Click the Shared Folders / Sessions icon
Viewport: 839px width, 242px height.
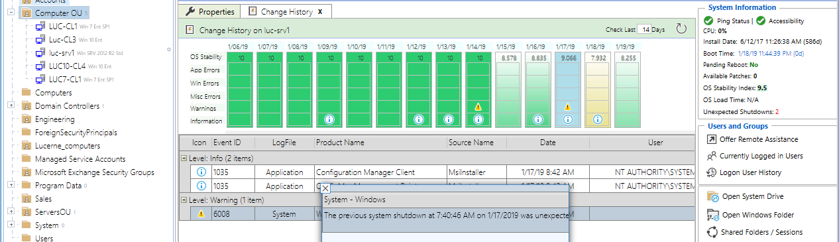click(712, 232)
